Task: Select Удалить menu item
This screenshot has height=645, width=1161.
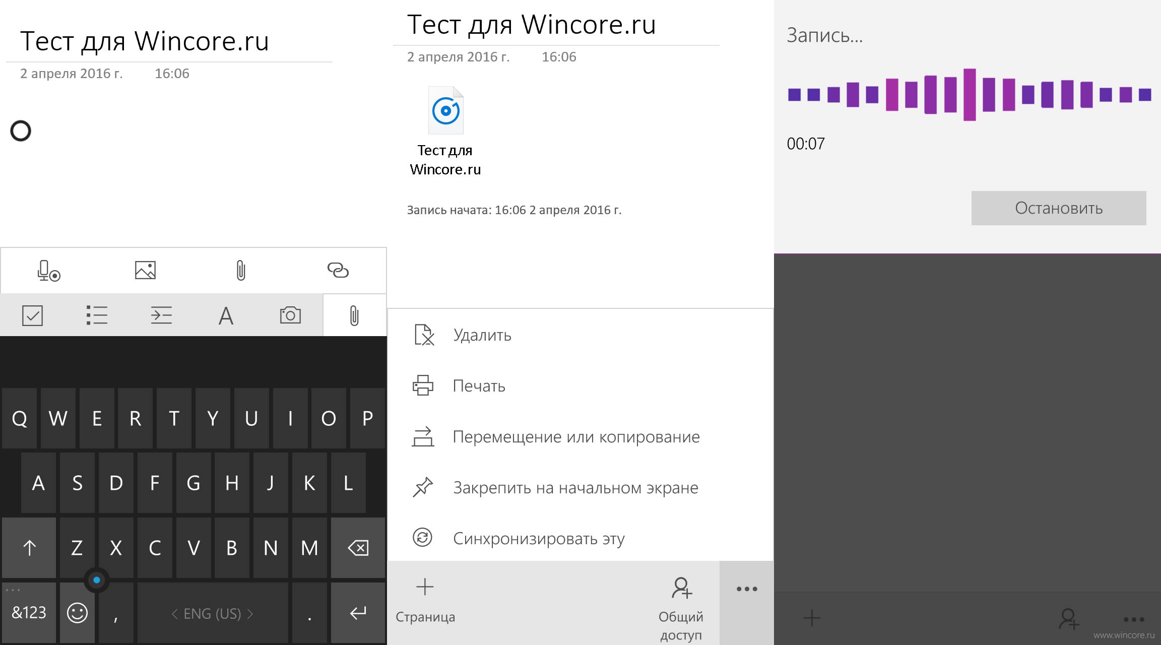Action: point(580,335)
